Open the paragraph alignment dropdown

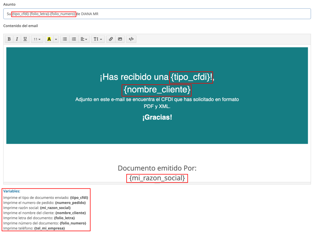(x=83, y=39)
